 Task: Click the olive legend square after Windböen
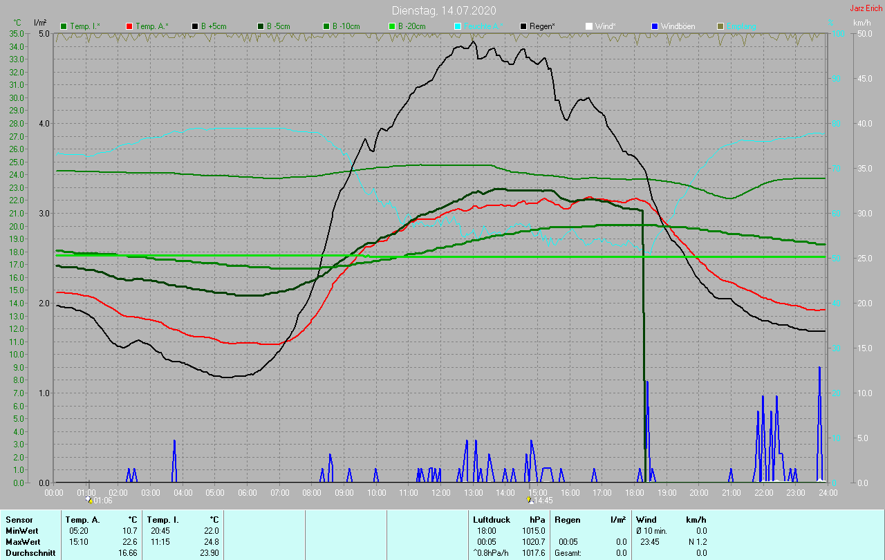720,26
